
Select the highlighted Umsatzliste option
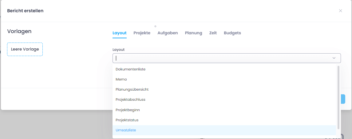point(126,130)
